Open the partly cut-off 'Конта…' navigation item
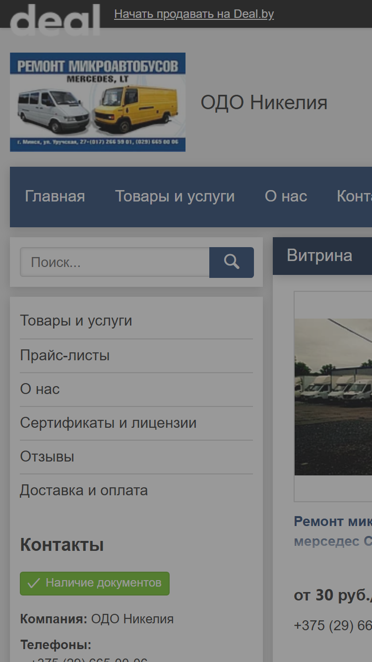This screenshot has height=662, width=372. (x=354, y=197)
